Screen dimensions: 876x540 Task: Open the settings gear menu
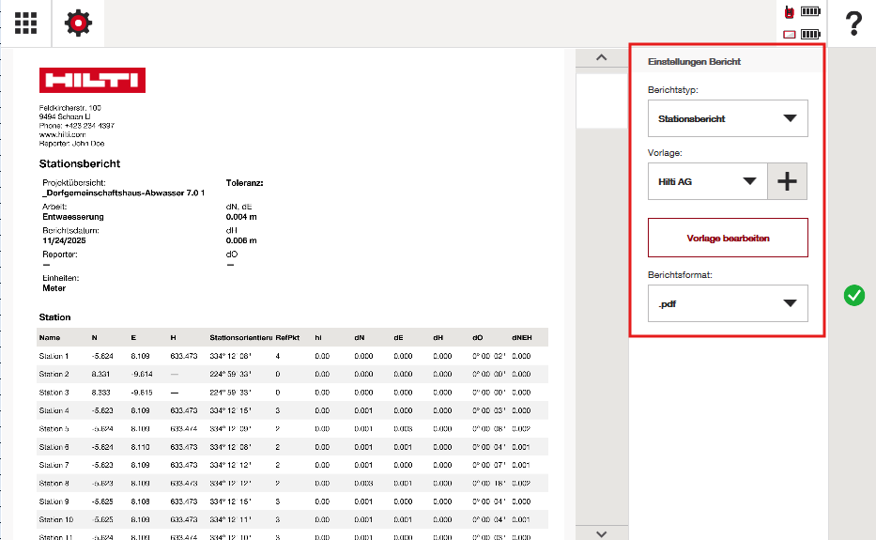pyautogui.click(x=78, y=23)
